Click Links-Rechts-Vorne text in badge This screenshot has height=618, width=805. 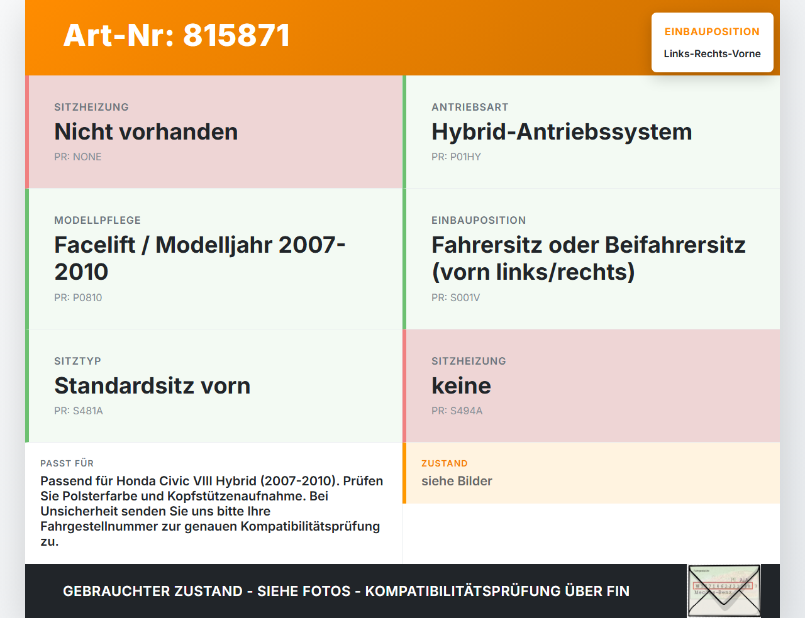tap(713, 54)
